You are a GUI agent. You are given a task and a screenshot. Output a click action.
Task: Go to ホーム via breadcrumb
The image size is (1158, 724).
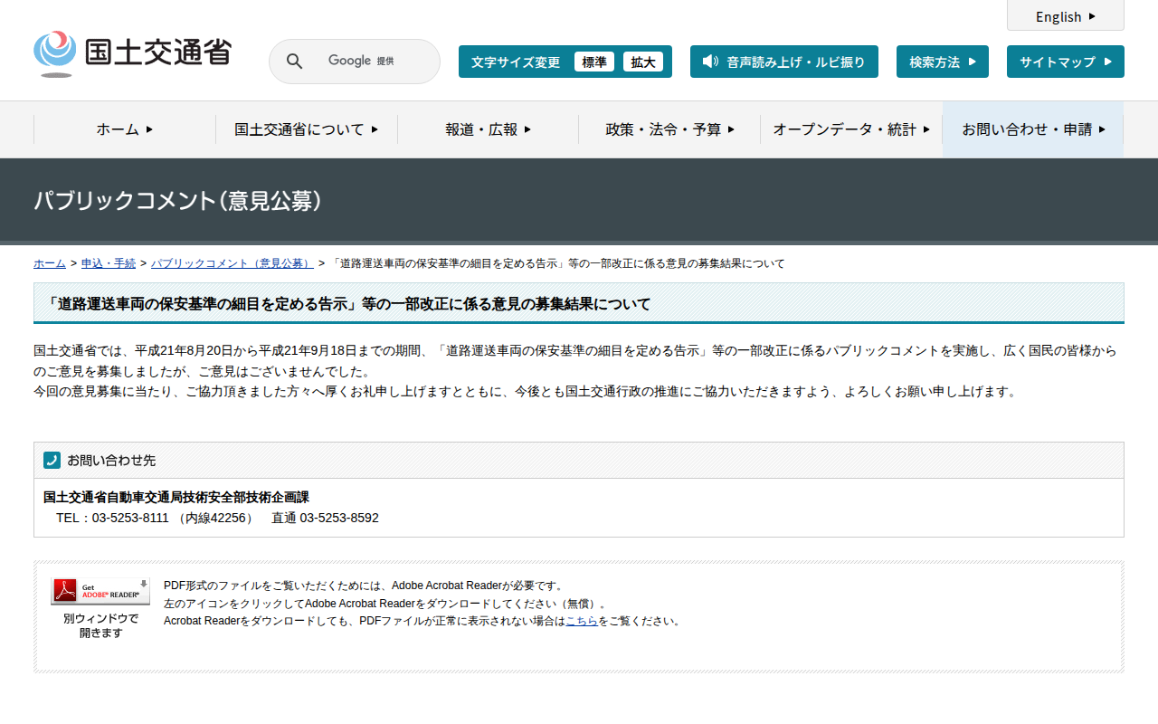coord(50,263)
